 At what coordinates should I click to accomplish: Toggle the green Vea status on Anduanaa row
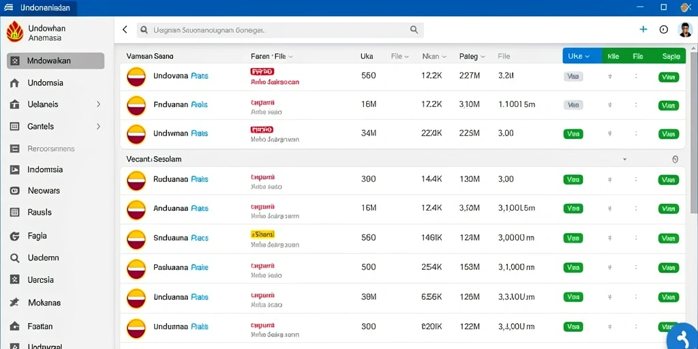tap(573, 208)
